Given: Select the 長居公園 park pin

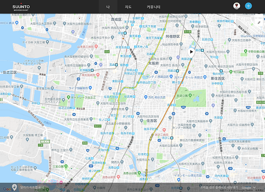Looking at the screenshot, I should pyautogui.click(x=190, y=95).
